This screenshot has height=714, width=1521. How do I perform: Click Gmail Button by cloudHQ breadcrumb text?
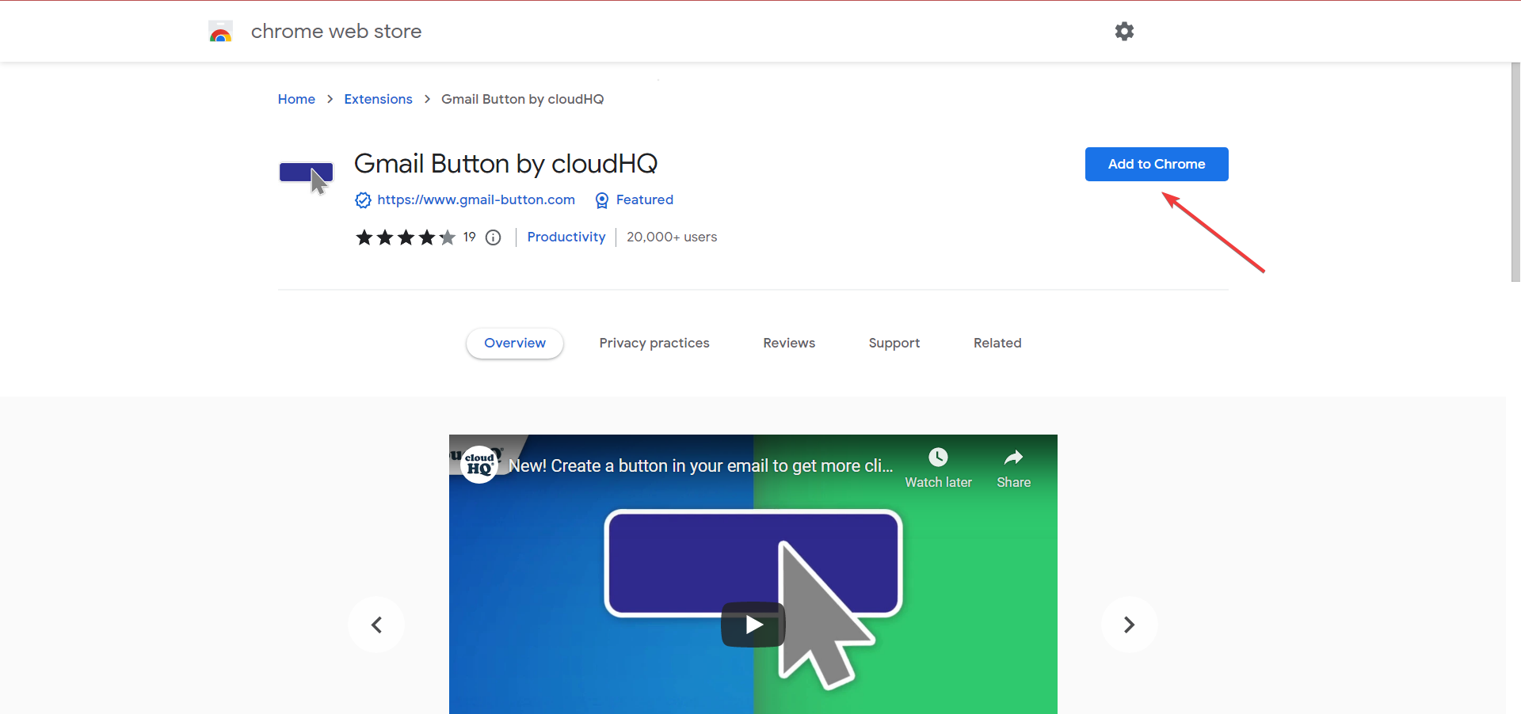(x=522, y=99)
